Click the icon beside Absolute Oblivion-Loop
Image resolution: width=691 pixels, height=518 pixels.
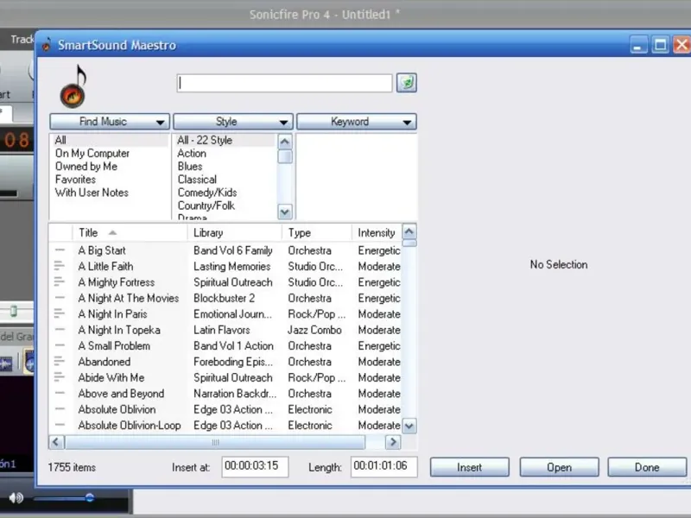[x=60, y=425]
